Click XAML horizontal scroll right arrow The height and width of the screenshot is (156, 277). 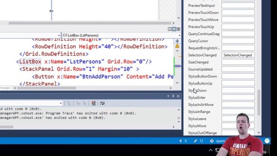click(x=171, y=88)
